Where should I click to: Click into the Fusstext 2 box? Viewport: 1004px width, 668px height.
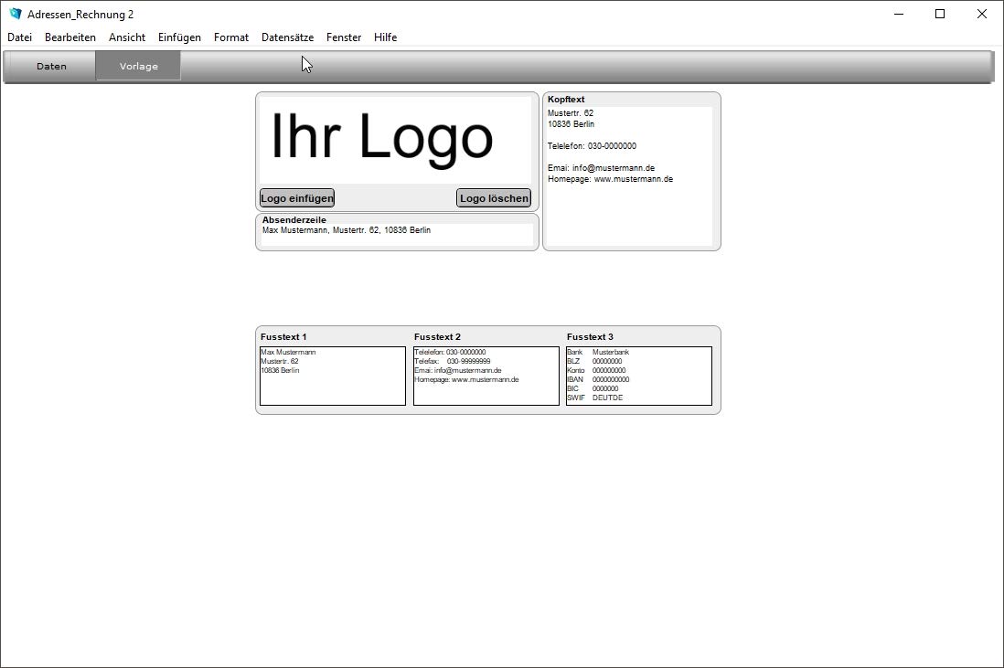(486, 376)
